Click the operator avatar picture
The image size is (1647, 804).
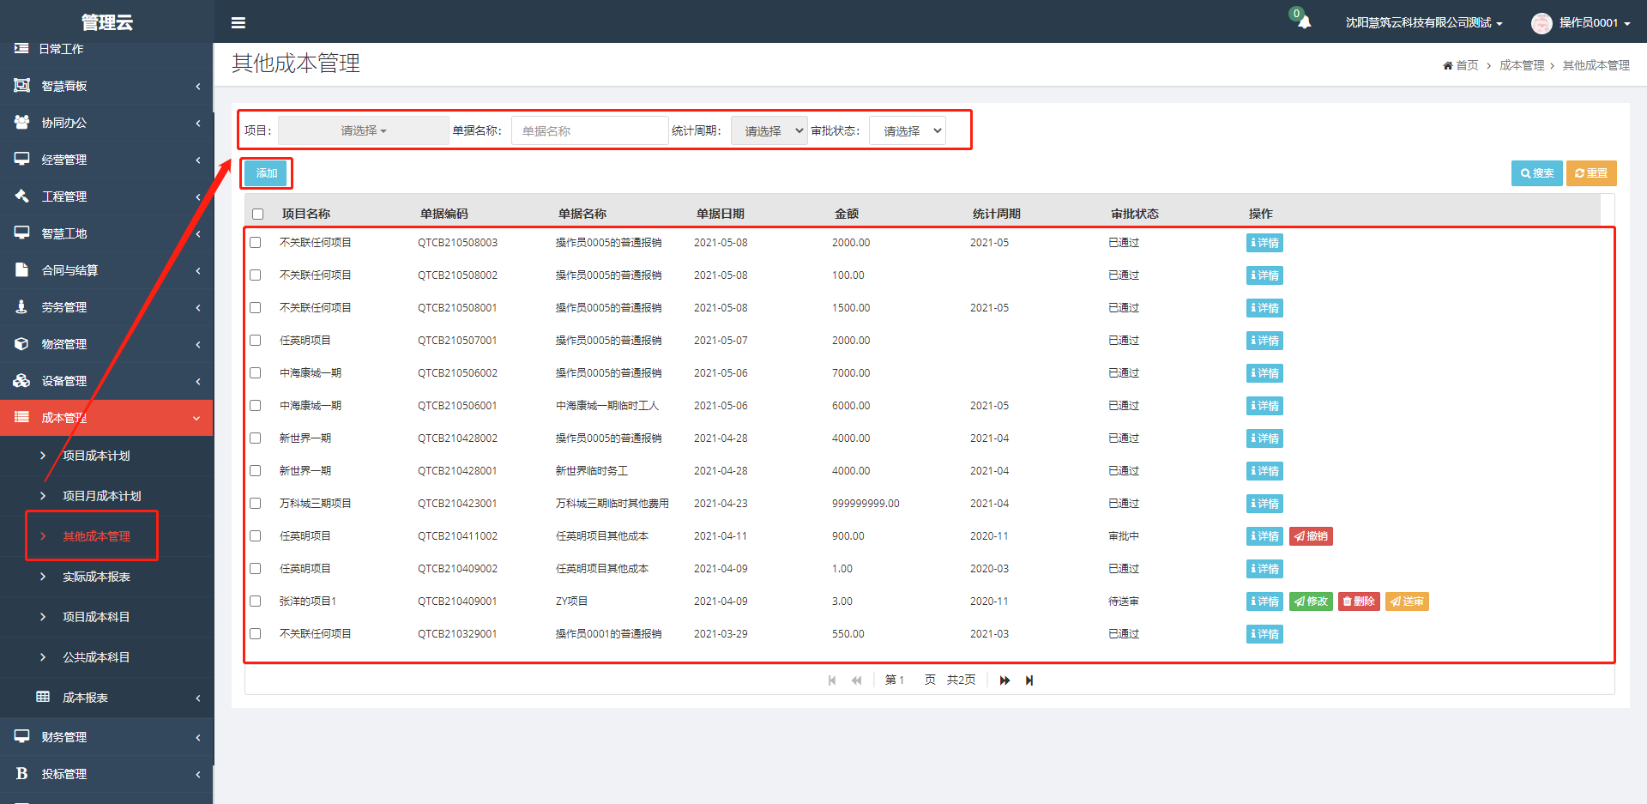point(1541,23)
